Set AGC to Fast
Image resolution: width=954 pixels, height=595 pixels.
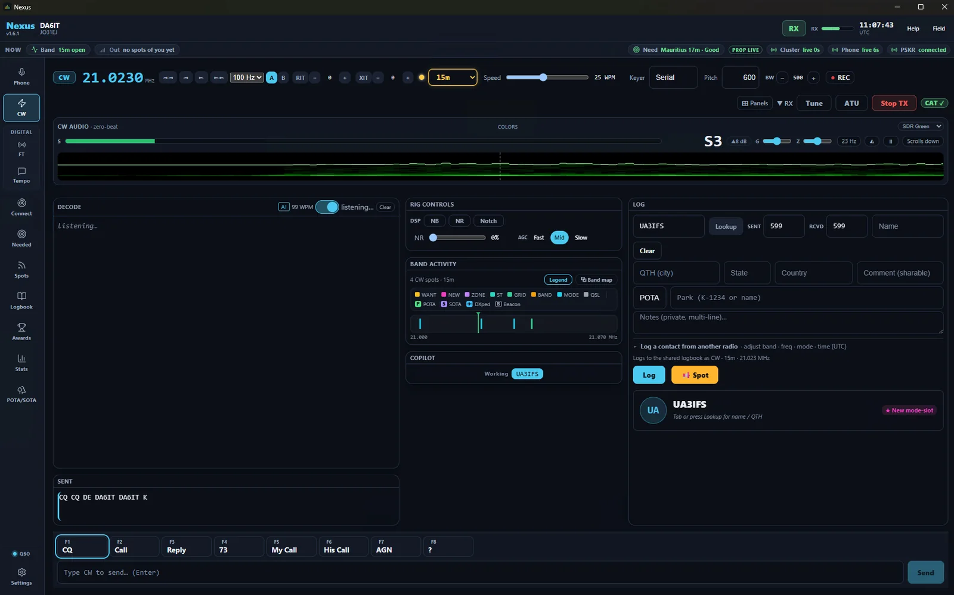point(538,238)
